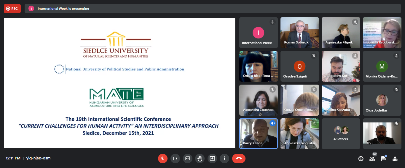Click the presented conference slide

click(119, 83)
